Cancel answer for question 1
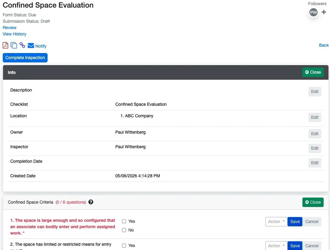This screenshot has width=330, height=250. [312, 222]
